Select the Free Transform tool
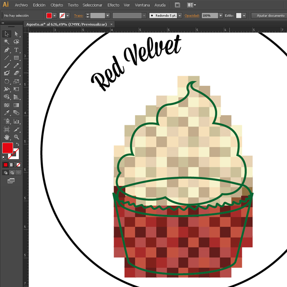Viewport: 287px width, 287px height. (x=16, y=89)
